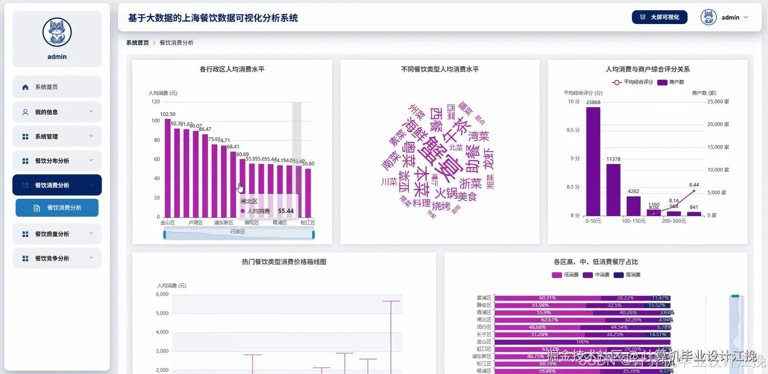Select the 餐饮竞争分析 sidebar menu
Image resolution: width=768 pixels, height=374 pixels.
coord(57,259)
